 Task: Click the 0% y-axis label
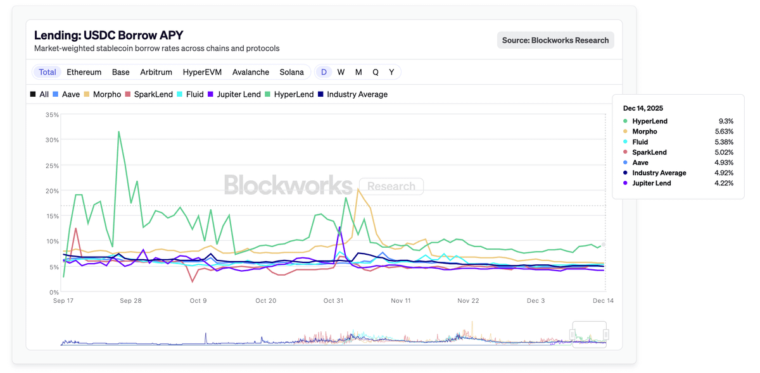point(54,292)
